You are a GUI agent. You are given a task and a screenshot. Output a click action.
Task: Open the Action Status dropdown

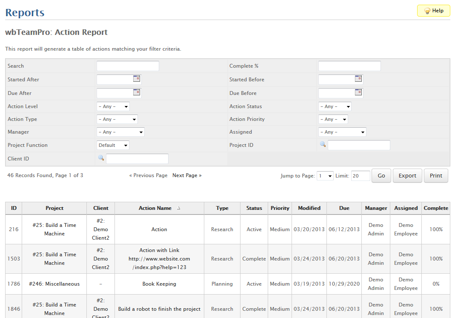(x=335, y=107)
